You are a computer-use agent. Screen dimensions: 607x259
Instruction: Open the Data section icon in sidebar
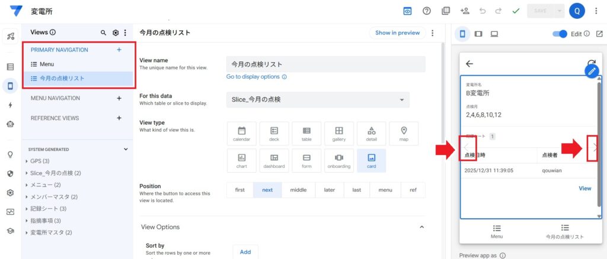[10, 67]
